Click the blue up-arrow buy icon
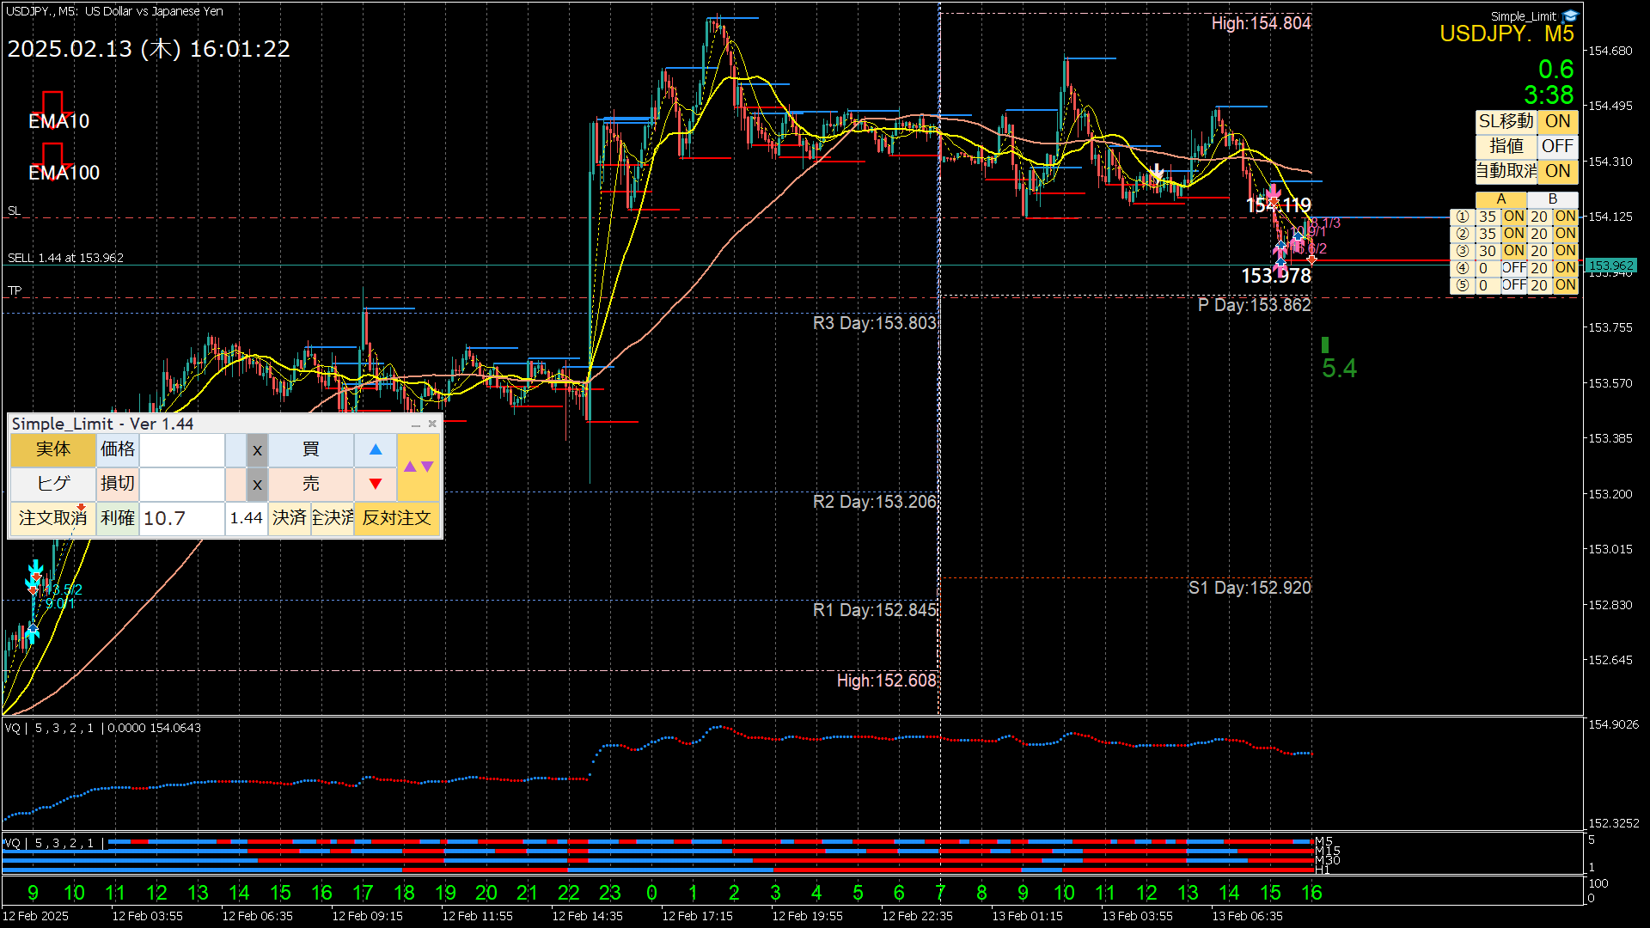Image resolution: width=1650 pixels, height=928 pixels. coord(376,449)
